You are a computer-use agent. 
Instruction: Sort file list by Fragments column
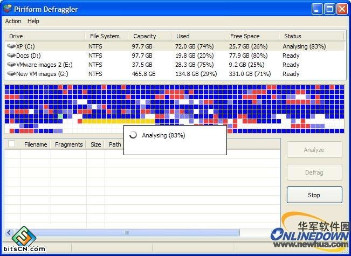68,144
